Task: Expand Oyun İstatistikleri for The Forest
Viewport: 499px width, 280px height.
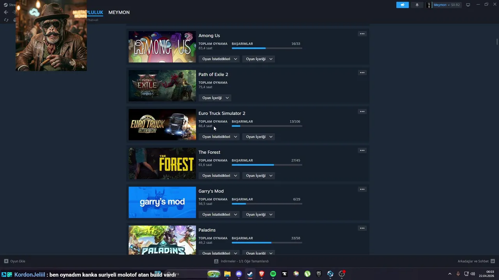Action: [219, 176]
